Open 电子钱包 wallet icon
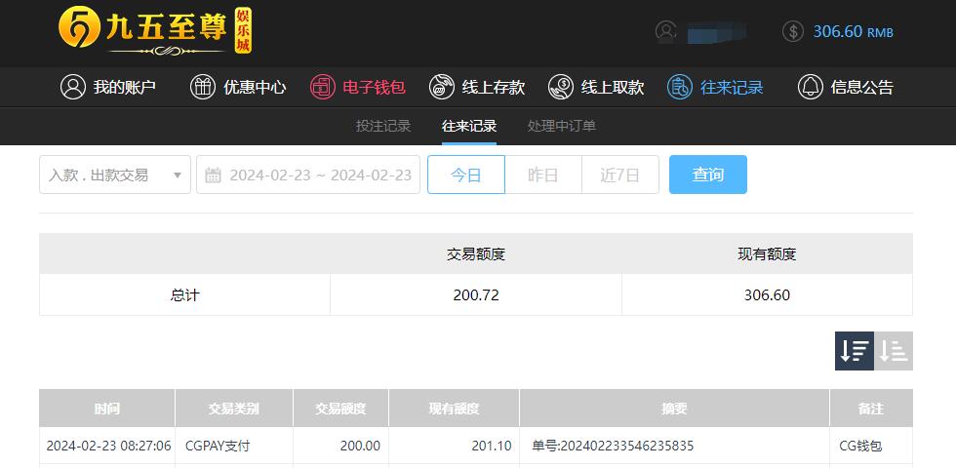Image resolution: width=956 pixels, height=468 pixels. 323,87
